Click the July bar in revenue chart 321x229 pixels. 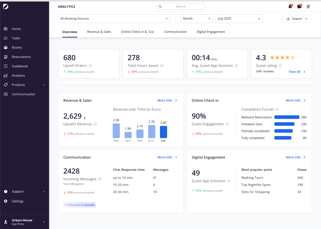[x=163, y=132]
